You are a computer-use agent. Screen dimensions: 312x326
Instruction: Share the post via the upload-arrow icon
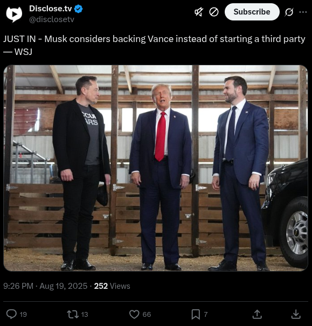point(257,314)
